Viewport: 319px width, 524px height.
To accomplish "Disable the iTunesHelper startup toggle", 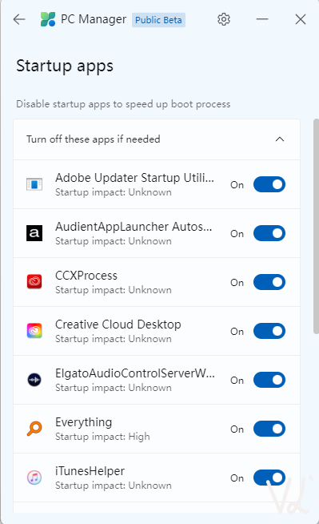I will pyautogui.click(x=269, y=478).
